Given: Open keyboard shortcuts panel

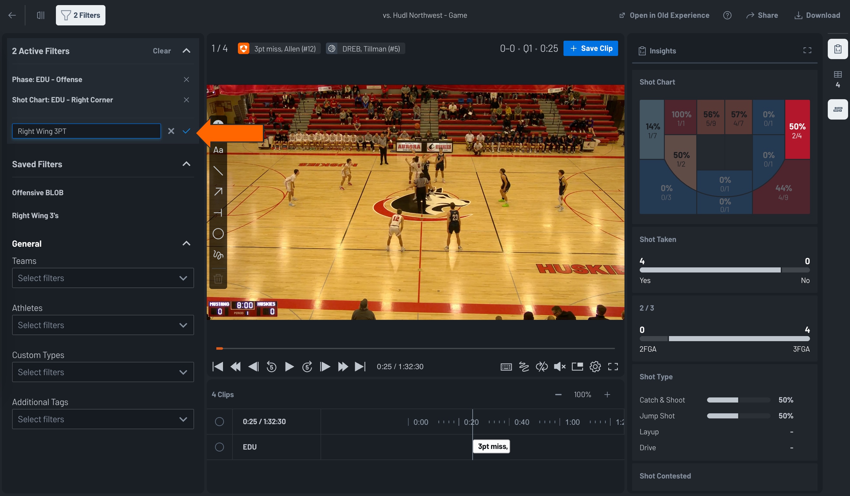Looking at the screenshot, I should [x=506, y=366].
